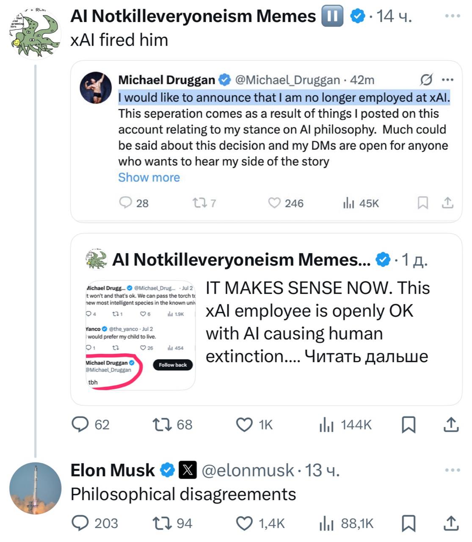Bookmark Elon Musk's reply

coord(408,524)
